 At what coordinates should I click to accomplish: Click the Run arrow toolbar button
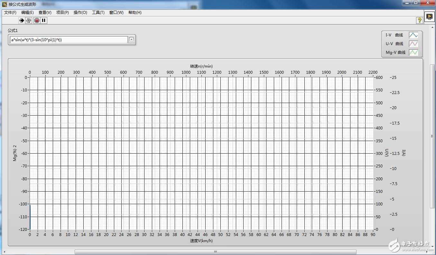click(22, 20)
